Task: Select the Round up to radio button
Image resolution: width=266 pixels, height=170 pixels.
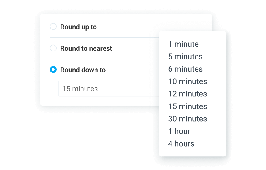Action: point(53,27)
